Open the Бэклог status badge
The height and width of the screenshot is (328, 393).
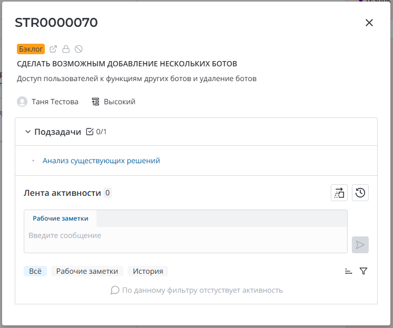tap(31, 49)
